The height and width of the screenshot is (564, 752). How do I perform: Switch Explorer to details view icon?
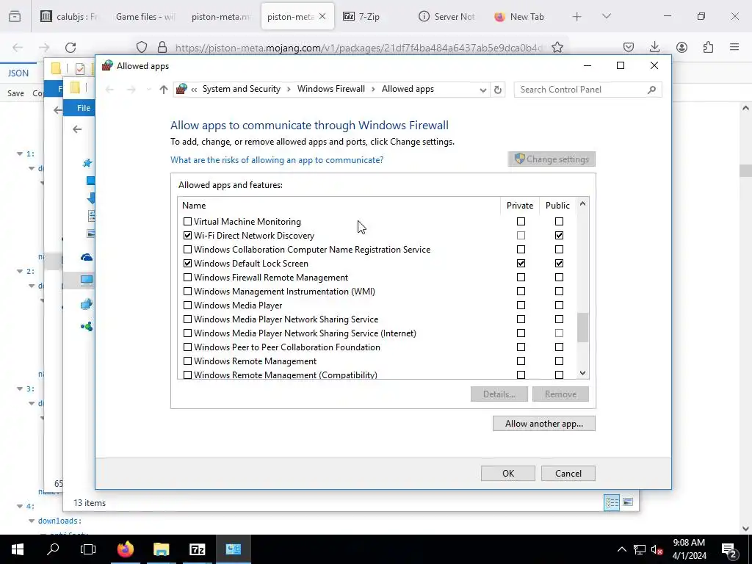pyautogui.click(x=612, y=502)
